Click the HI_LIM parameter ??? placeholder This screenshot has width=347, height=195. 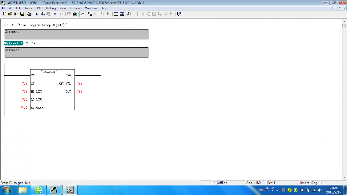click(25, 92)
